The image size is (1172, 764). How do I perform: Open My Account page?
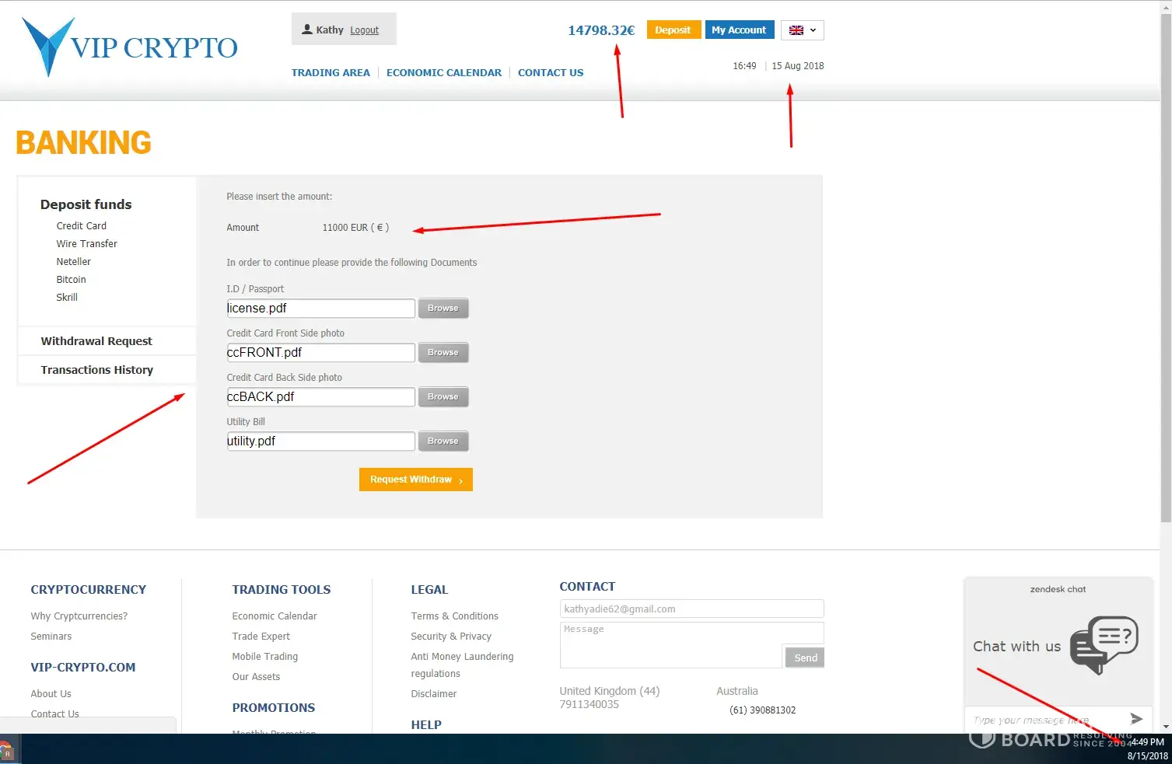pos(739,30)
